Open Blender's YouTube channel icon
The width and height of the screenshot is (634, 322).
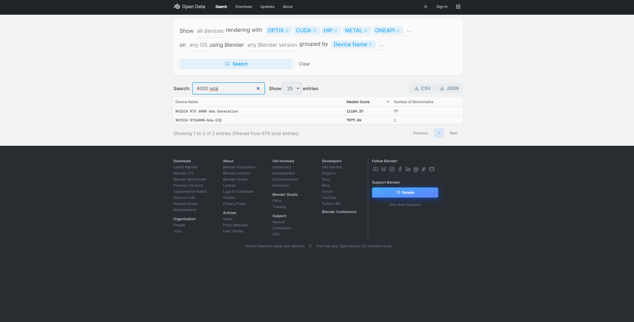[376, 169]
